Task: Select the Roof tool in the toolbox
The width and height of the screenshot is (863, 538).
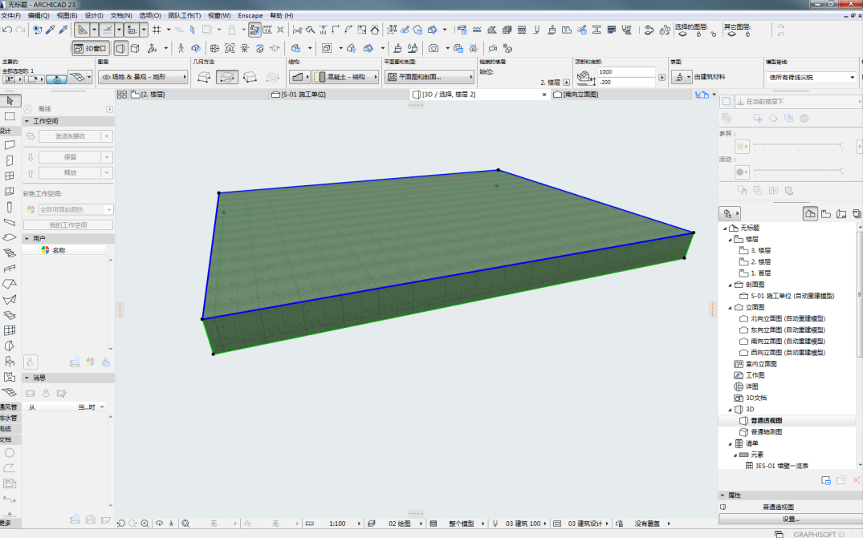Action: tap(10, 284)
